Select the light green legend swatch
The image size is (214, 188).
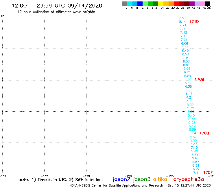pos(145,3)
